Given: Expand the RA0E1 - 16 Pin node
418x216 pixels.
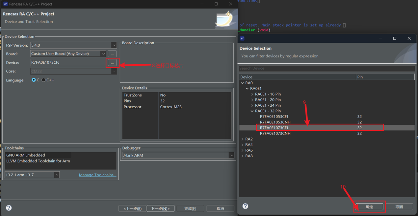Looking at the screenshot, I should point(252,94).
